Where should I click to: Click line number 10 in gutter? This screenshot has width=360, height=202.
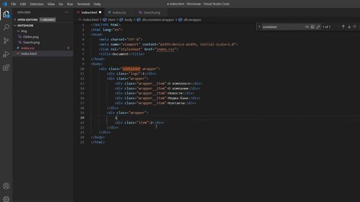click(x=82, y=68)
